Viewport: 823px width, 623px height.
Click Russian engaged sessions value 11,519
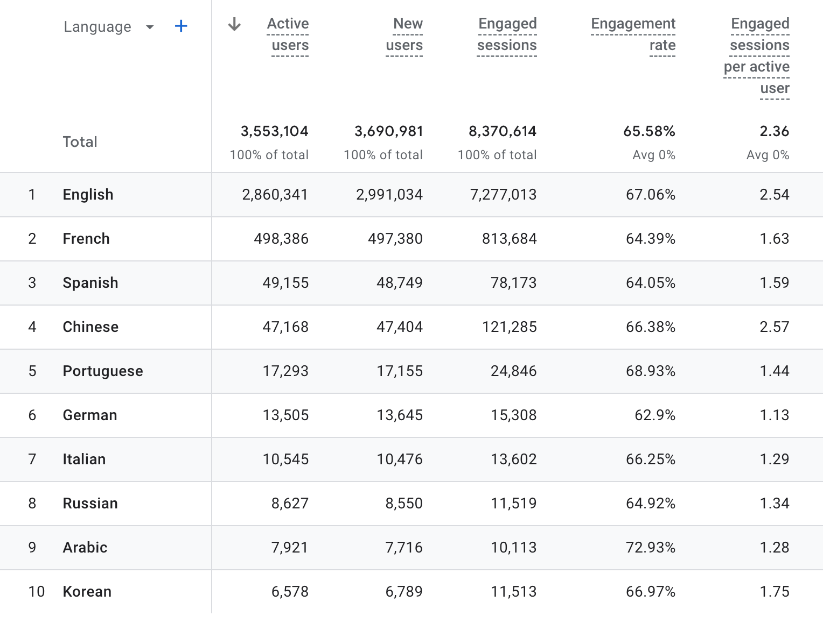[x=514, y=504]
